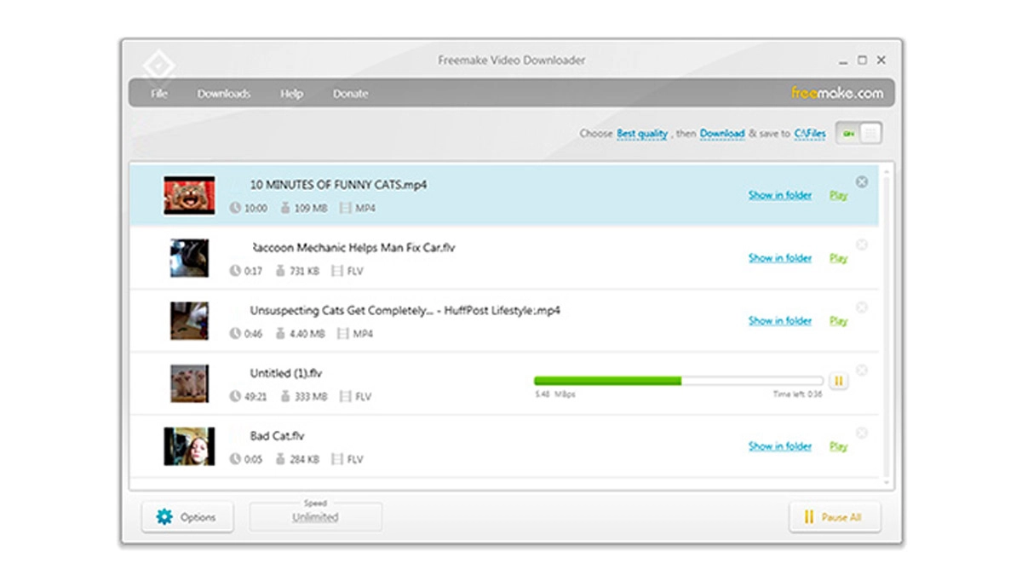This screenshot has width=1022, height=575.
Task: Toggle the one-click download mode switch
Action: 858,133
